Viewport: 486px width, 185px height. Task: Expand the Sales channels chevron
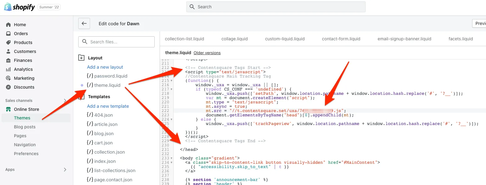point(65,101)
